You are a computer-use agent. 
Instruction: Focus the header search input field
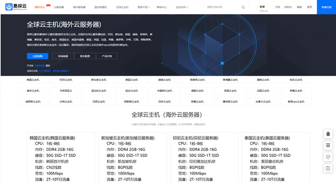(223, 7)
